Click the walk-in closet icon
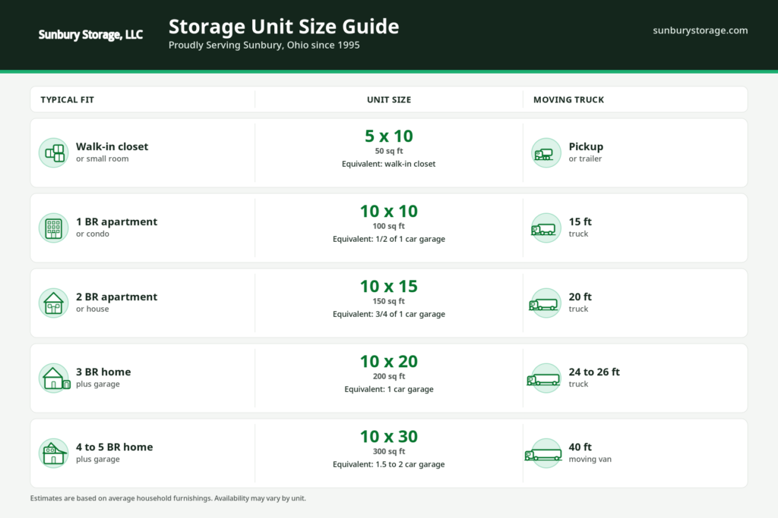778x518 pixels. (x=53, y=152)
